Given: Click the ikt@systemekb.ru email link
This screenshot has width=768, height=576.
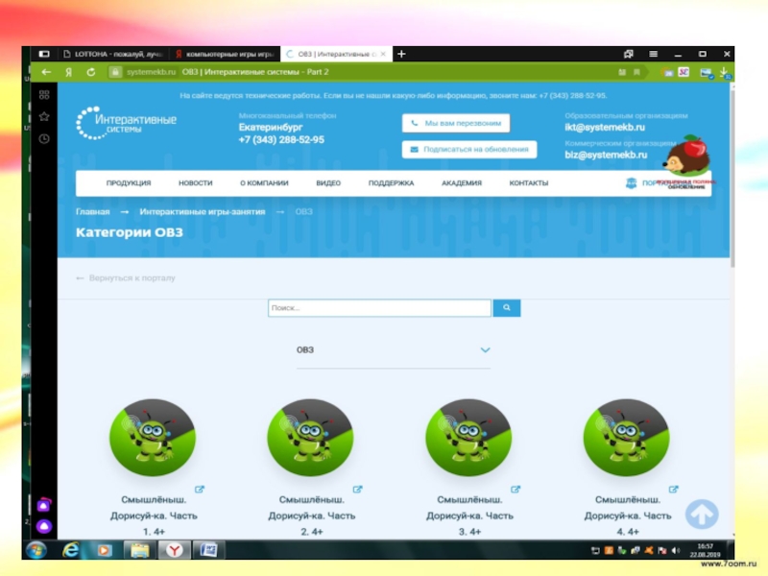Looking at the screenshot, I should (x=605, y=127).
